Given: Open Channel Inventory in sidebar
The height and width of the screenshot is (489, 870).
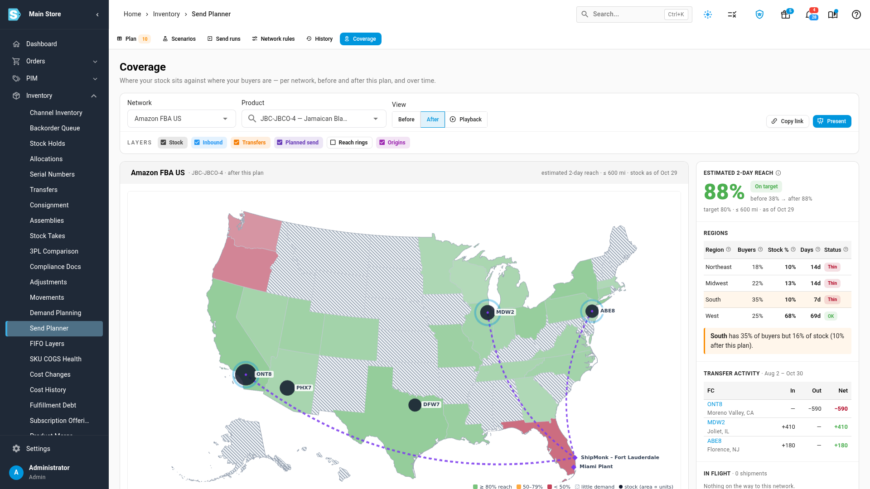Looking at the screenshot, I should point(56,113).
